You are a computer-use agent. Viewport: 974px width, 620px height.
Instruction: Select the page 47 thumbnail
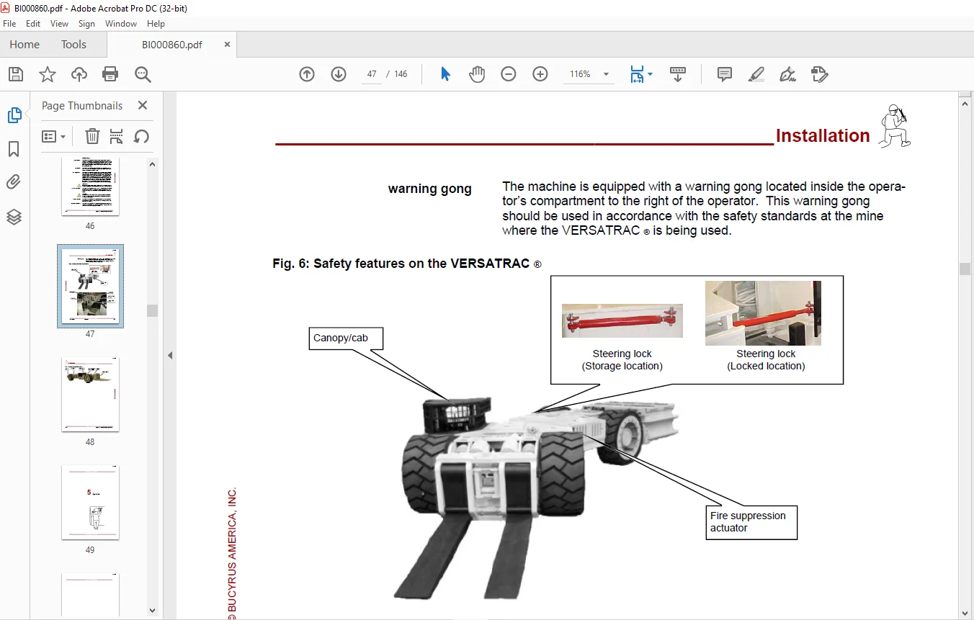pyautogui.click(x=90, y=286)
